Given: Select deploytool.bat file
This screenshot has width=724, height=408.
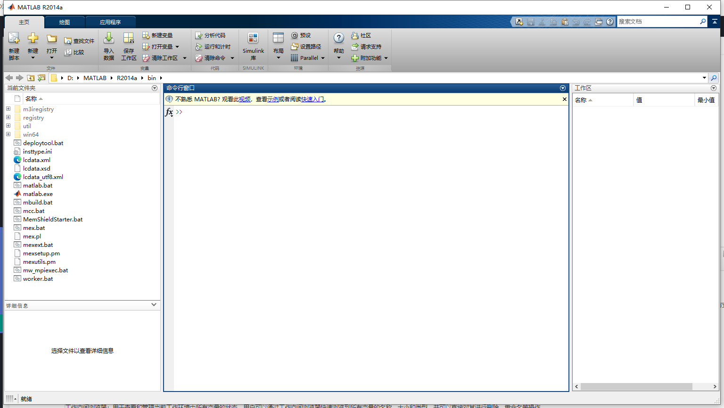Looking at the screenshot, I should coord(43,143).
